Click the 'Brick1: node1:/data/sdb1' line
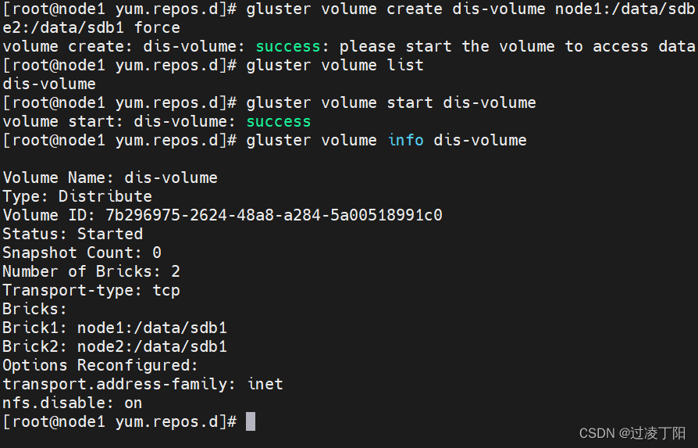 [115, 328]
